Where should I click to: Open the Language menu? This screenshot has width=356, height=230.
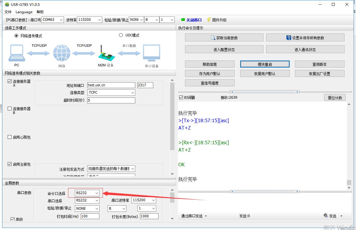pos(24,12)
